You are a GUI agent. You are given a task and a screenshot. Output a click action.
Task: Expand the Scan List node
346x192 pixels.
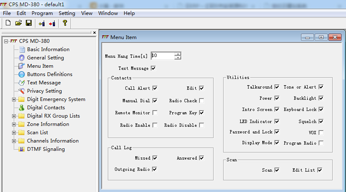14,133
